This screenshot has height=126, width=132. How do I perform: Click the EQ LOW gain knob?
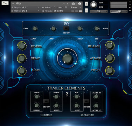(x=35, y=29)
